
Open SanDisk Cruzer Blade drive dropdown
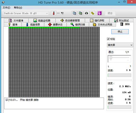pos(26,13)
